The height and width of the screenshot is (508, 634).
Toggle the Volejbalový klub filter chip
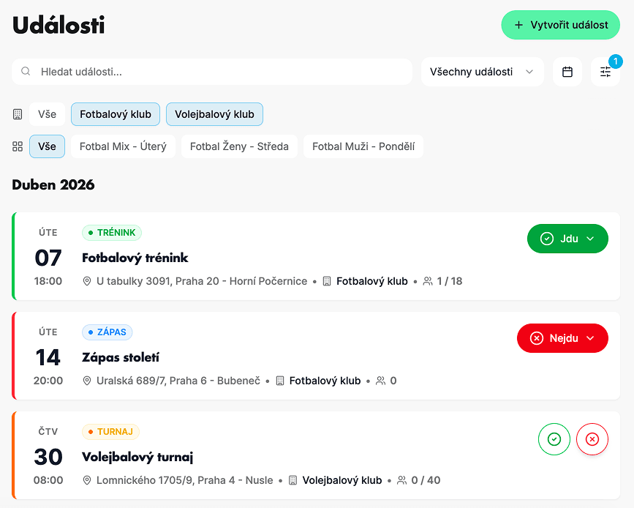[214, 114]
